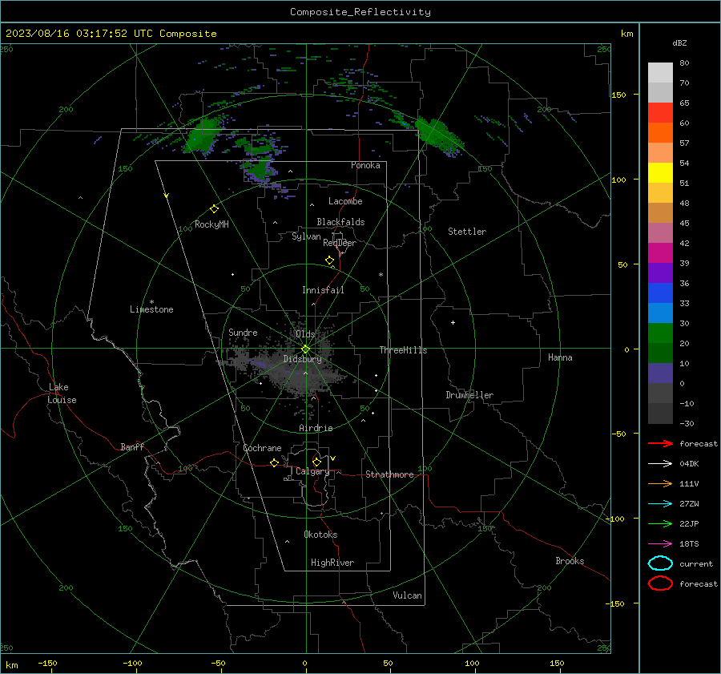The image size is (721, 674).
Task: Click the Banff label
Action: coord(132,446)
